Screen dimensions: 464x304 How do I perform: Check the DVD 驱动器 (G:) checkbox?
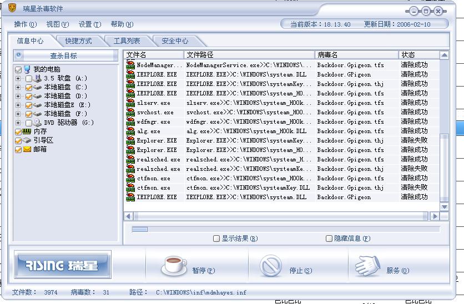tap(29, 123)
